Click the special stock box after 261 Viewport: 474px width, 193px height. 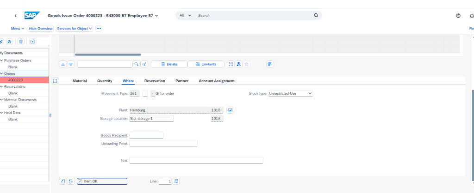coord(145,93)
